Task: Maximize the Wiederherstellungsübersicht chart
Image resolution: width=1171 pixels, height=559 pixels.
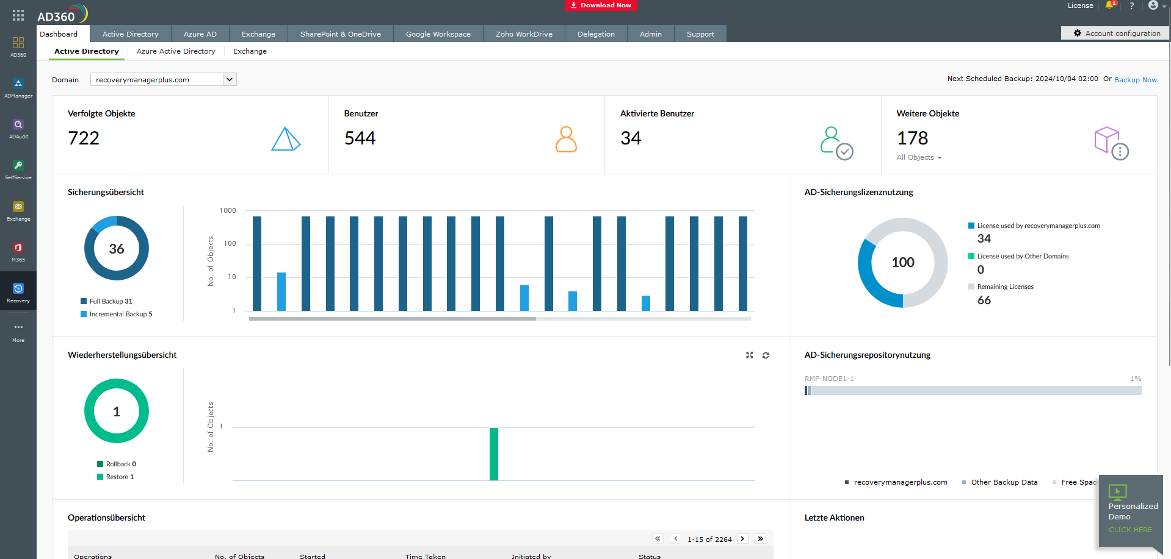Action: click(x=749, y=355)
